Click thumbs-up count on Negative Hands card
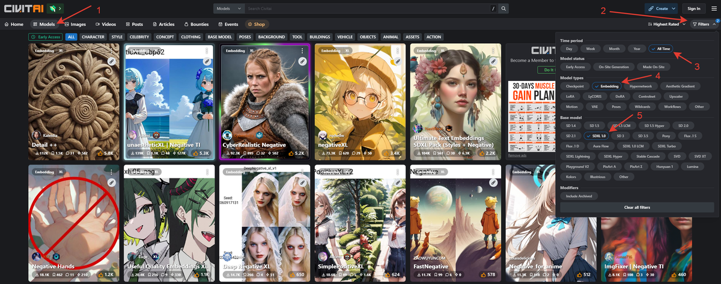The image size is (721, 284). pyautogui.click(x=106, y=274)
